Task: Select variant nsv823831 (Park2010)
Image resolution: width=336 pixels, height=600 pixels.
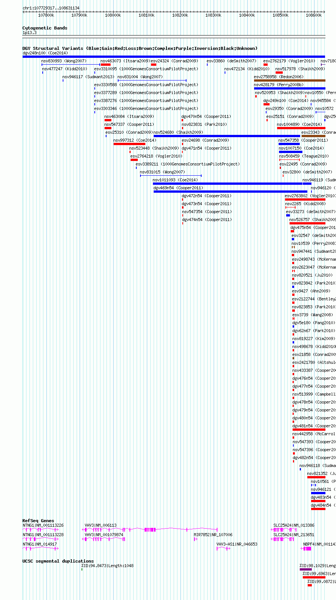Action: 204,124
